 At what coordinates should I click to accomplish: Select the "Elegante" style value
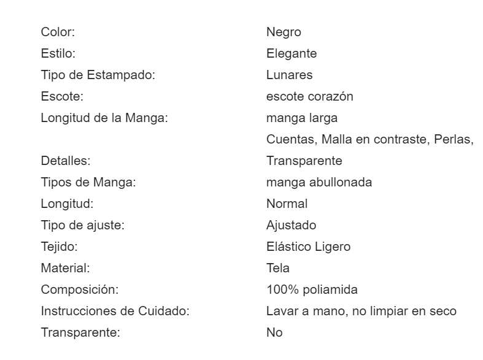(x=292, y=54)
